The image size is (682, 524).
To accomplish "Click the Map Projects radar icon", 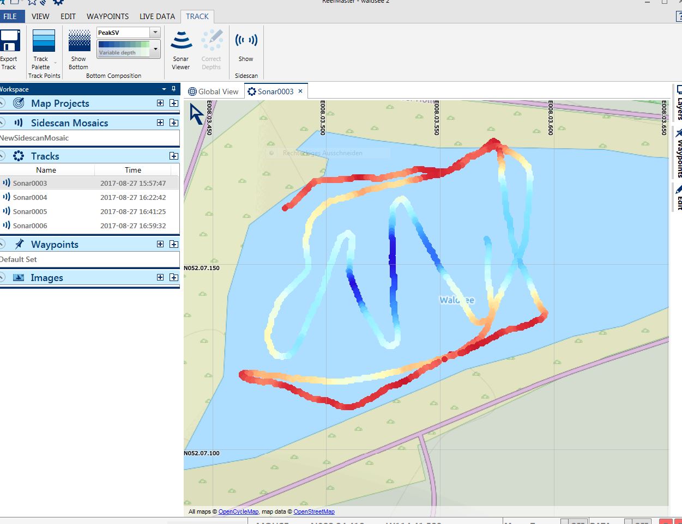I will (x=19, y=103).
